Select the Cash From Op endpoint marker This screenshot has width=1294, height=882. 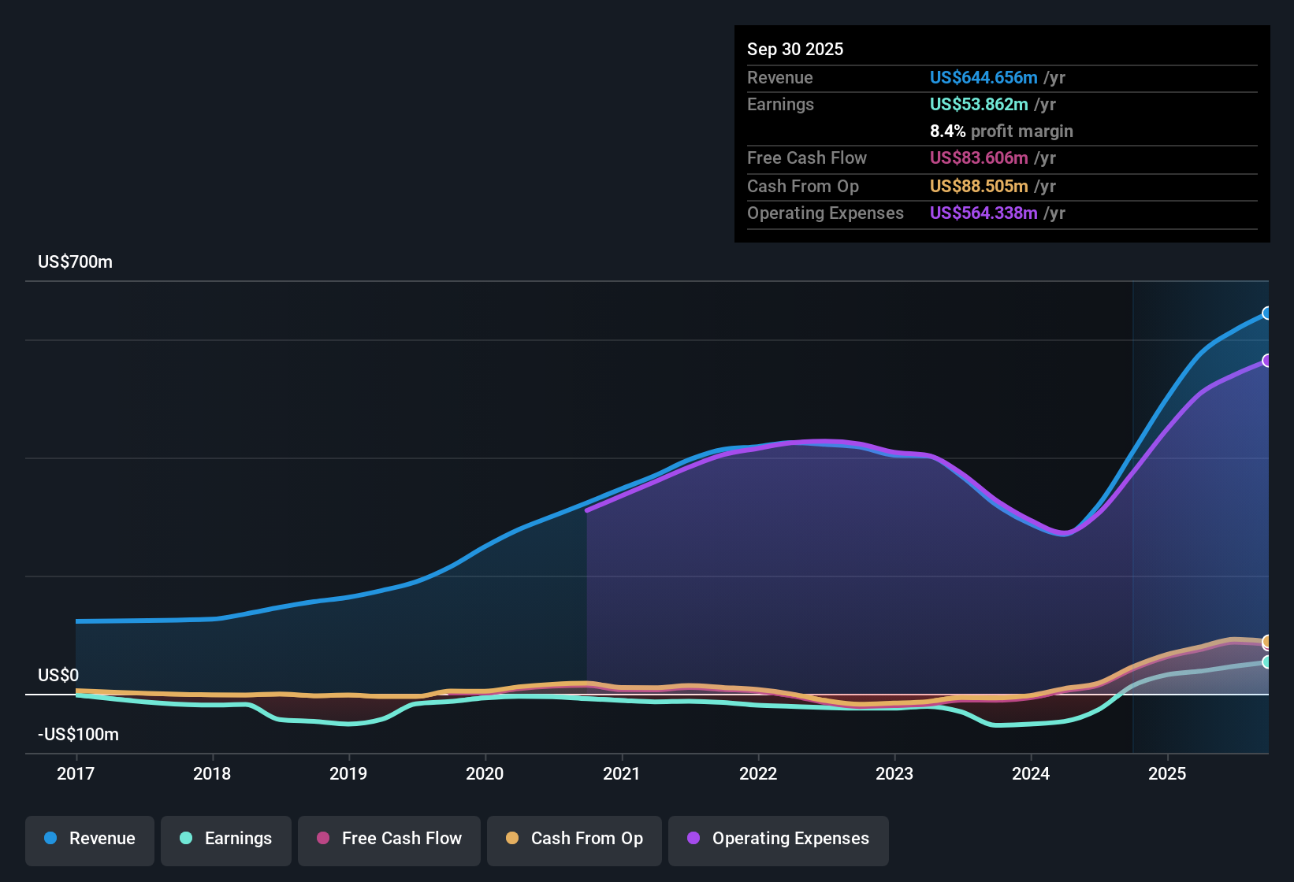pos(1266,642)
